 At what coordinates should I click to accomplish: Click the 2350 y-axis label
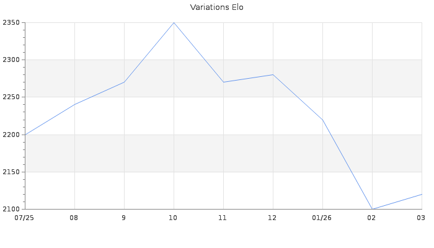(x=11, y=23)
